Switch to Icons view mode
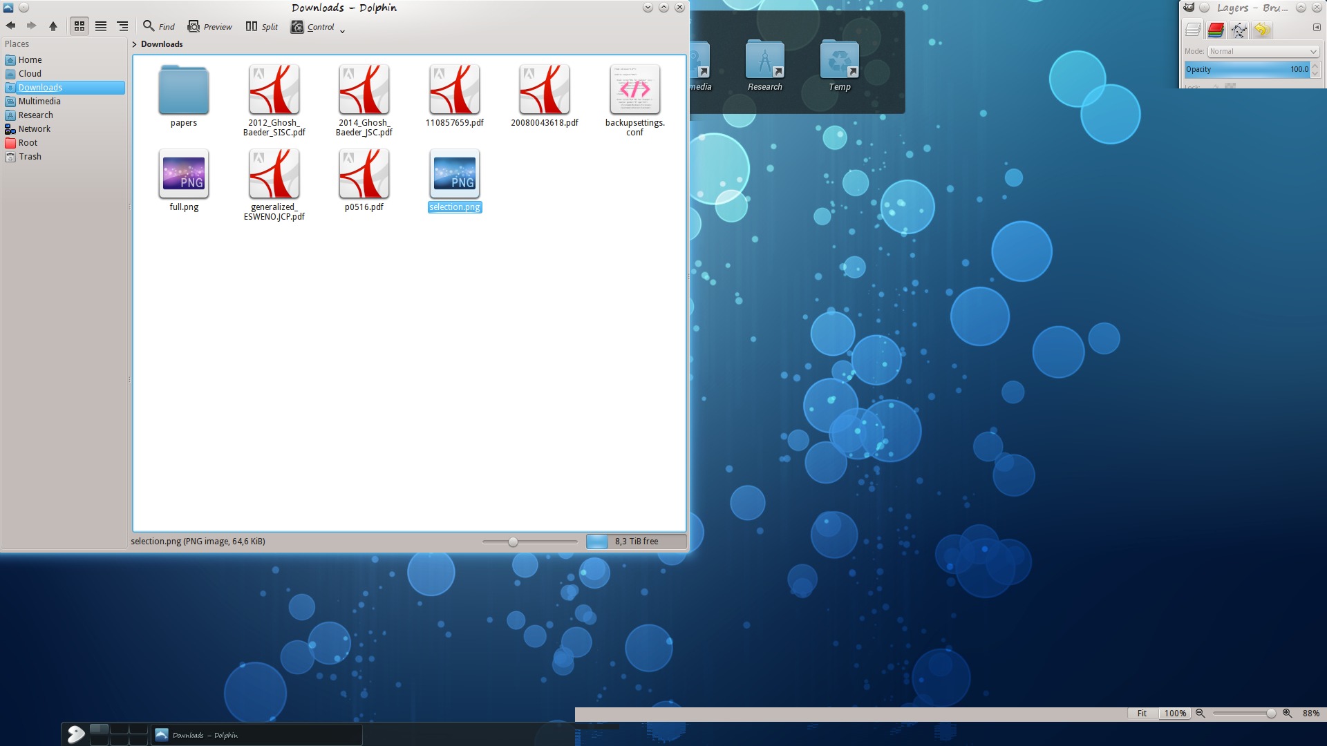This screenshot has width=1327, height=746. 79,26
